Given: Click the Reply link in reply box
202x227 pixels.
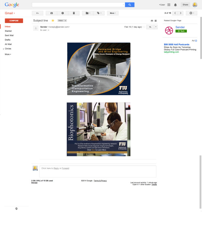Looking at the screenshot, I should [x=56, y=168].
